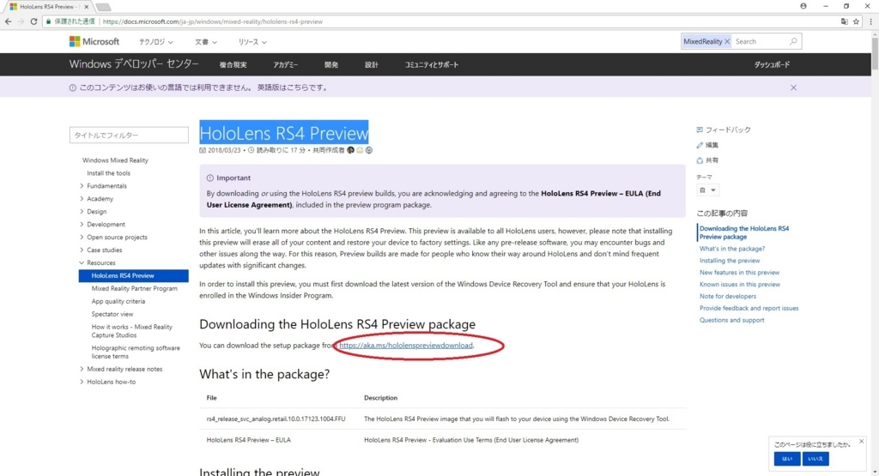Jump to Known issues in this preview
The width and height of the screenshot is (879, 476).
point(740,285)
